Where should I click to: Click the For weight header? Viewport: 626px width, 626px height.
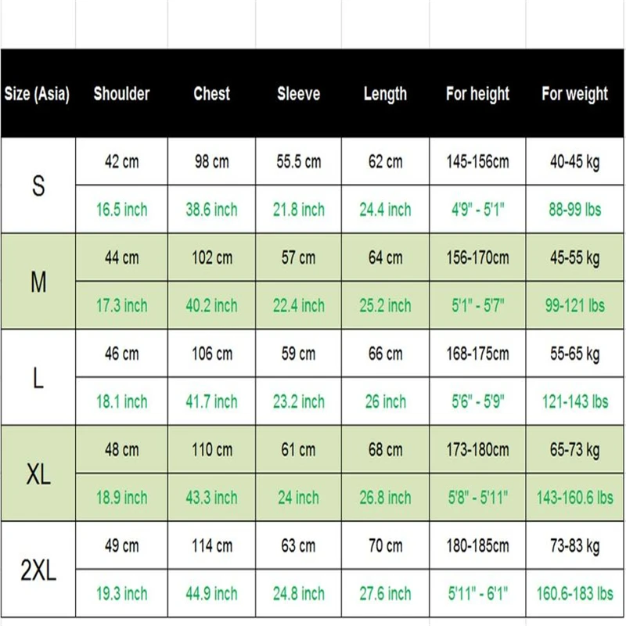click(x=574, y=94)
